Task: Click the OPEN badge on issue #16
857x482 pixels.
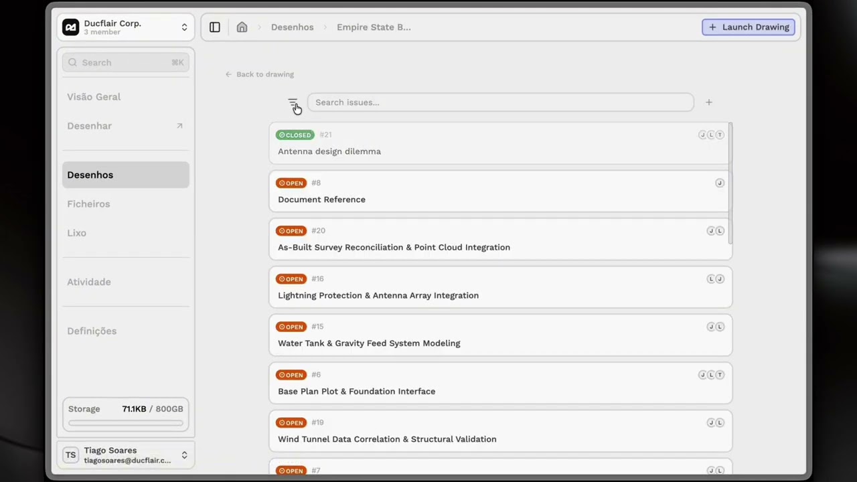Action: (x=291, y=279)
